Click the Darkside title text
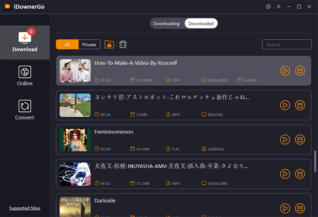The width and height of the screenshot is (318, 217). tap(105, 201)
